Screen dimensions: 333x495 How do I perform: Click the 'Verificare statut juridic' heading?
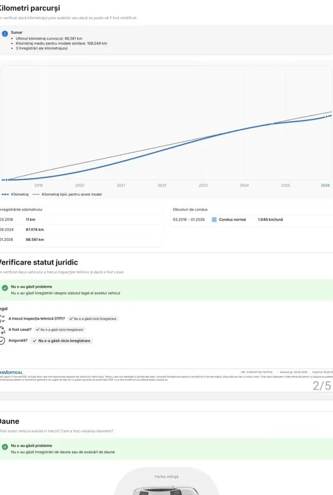38,263
